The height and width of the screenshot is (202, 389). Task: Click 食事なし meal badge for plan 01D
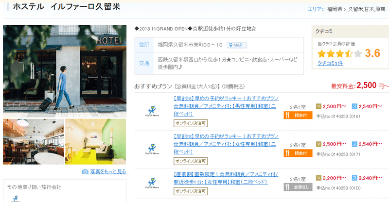click(x=298, y=187)
